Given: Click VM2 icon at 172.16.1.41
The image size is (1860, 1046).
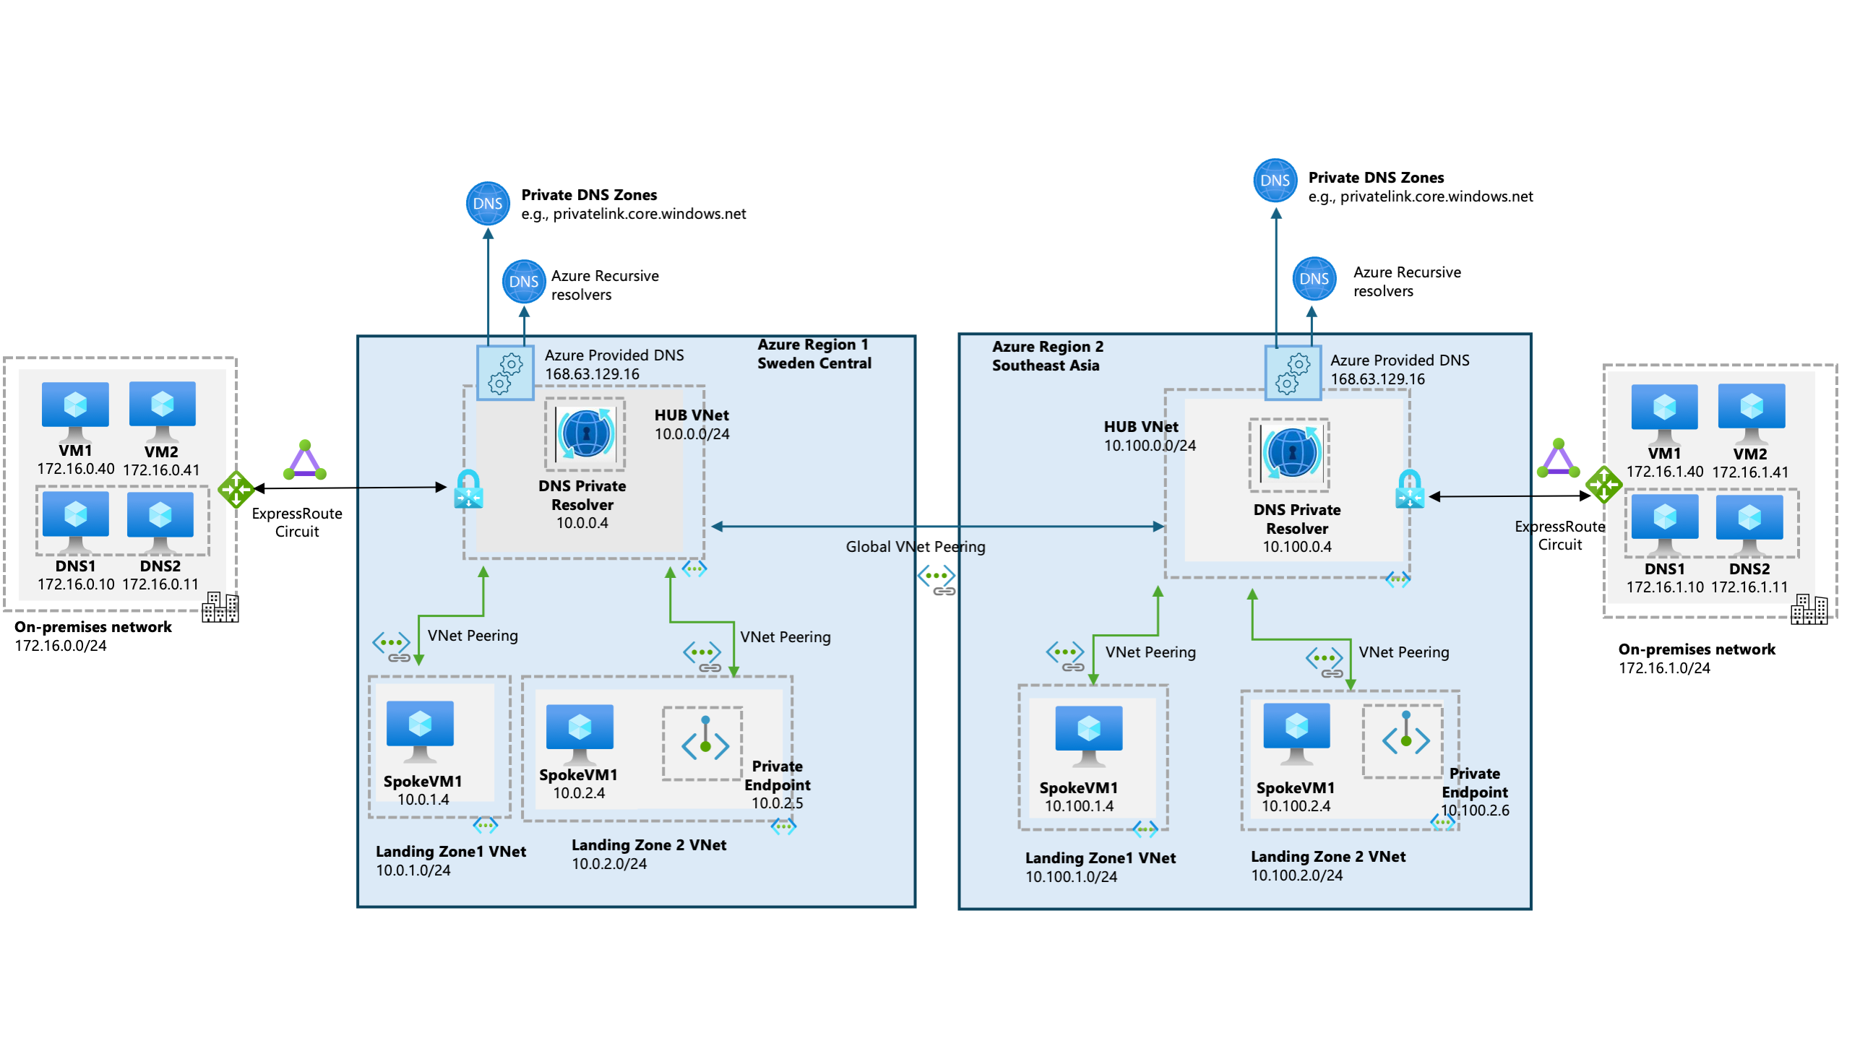Looking at the screenshot, I should (x=1752, y=415).
